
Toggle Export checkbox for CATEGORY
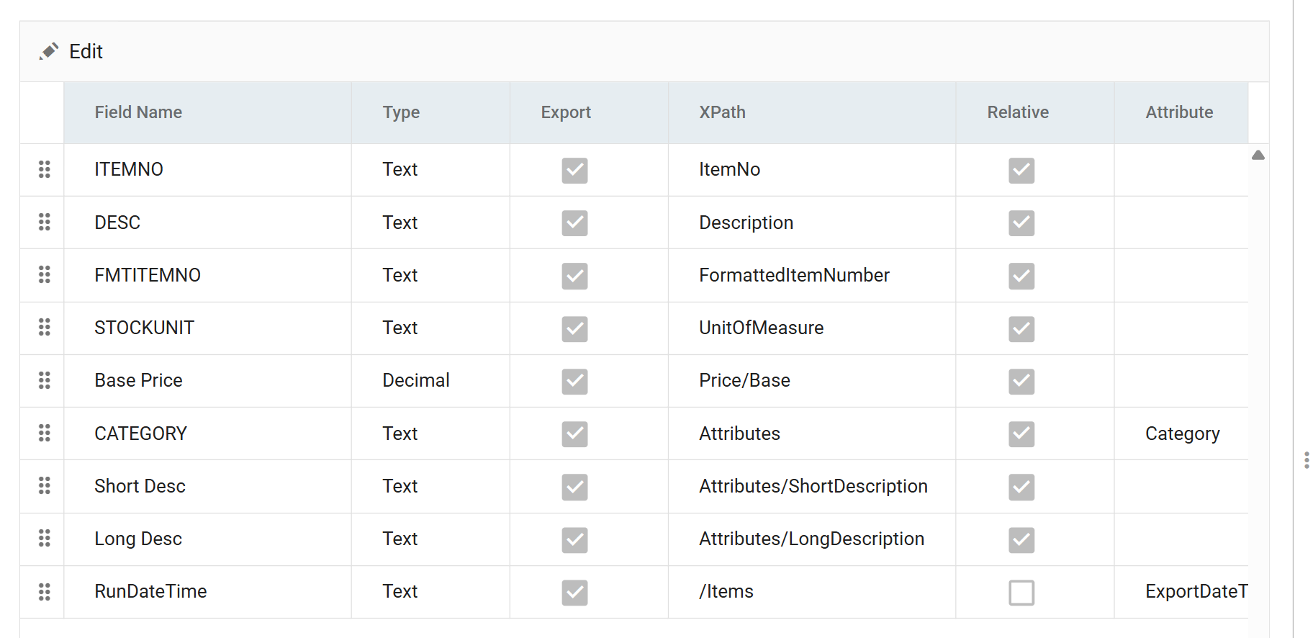[574, 434]
